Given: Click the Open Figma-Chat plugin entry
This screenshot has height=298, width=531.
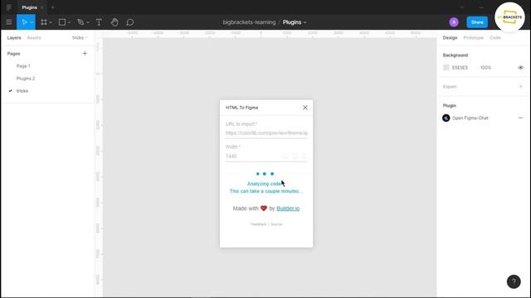Looking at the screenshot, I should tap(470, 118).
